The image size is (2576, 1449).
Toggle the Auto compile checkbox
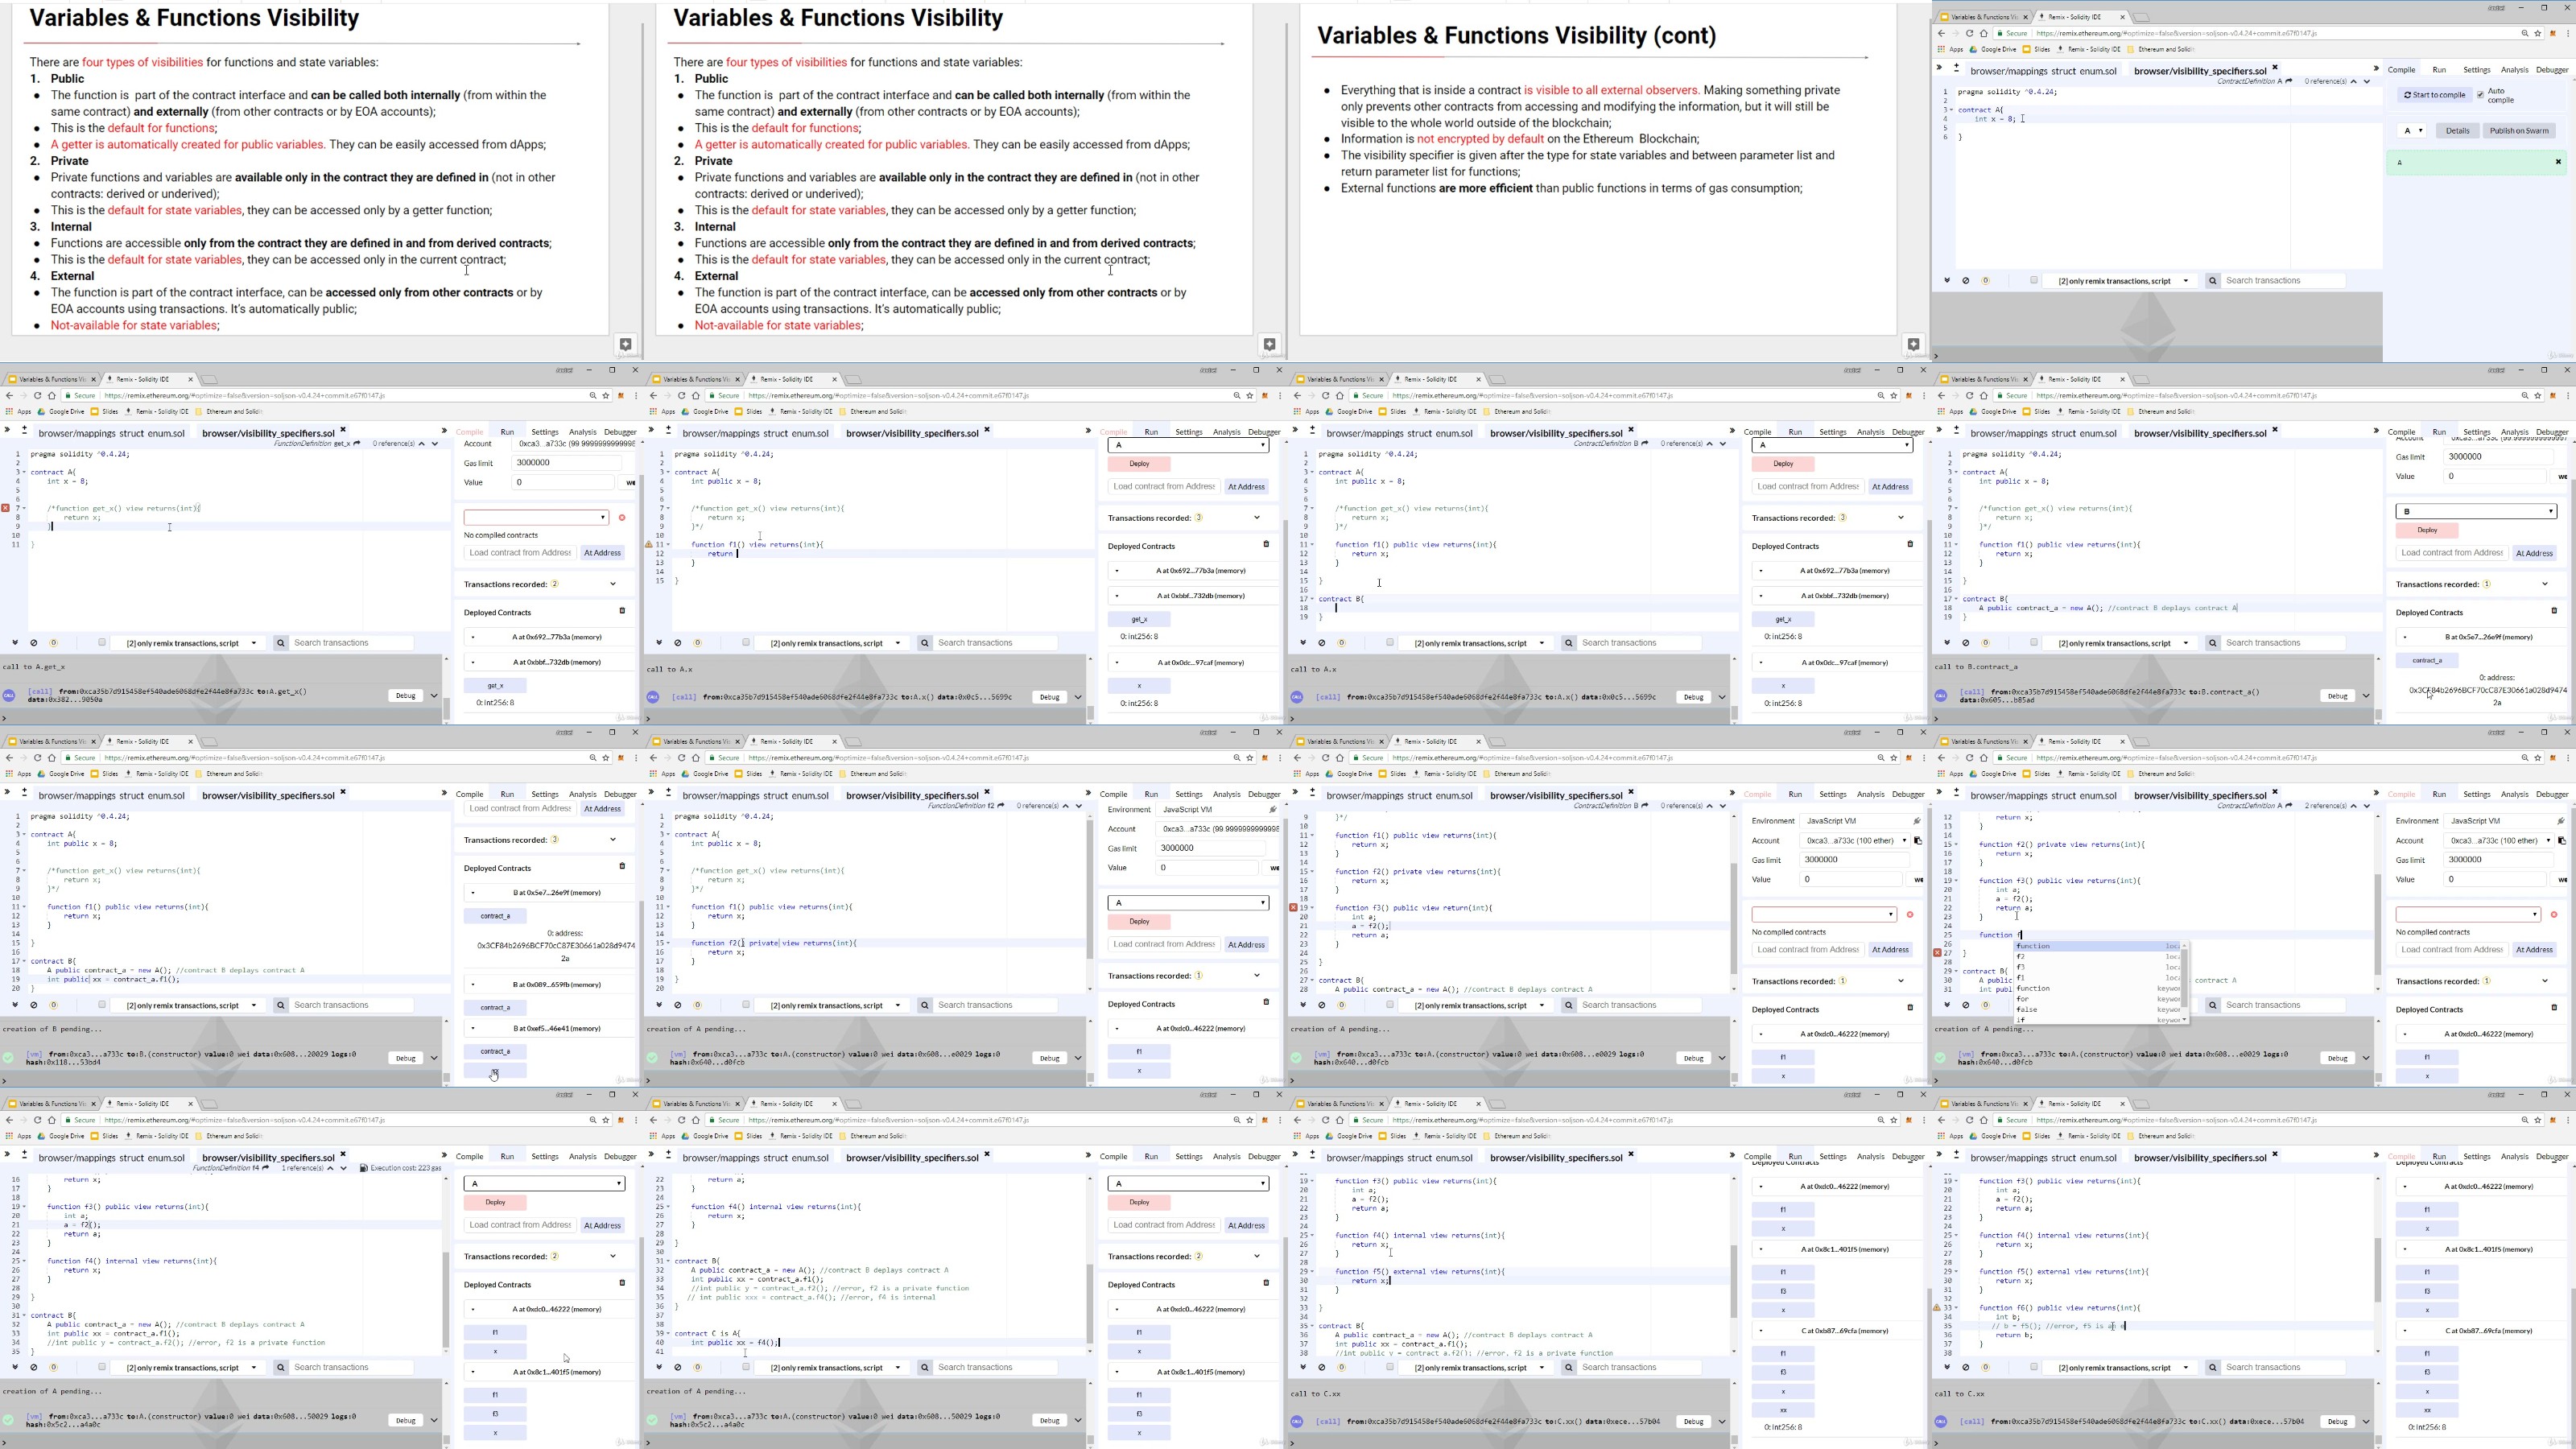point(2480,95)
